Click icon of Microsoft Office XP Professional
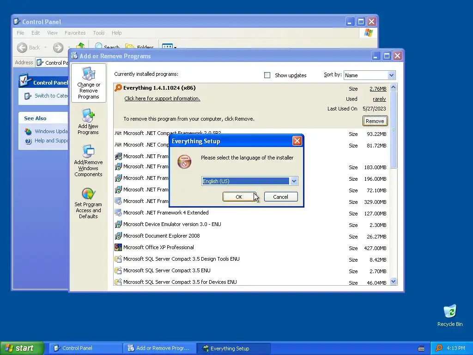Screen dimensions: 473x355 (x=118, y=248)
